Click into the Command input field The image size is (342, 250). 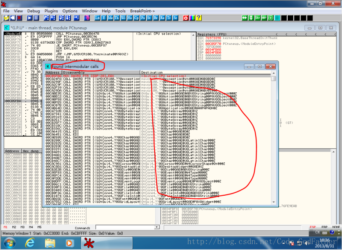coord(125,227)
